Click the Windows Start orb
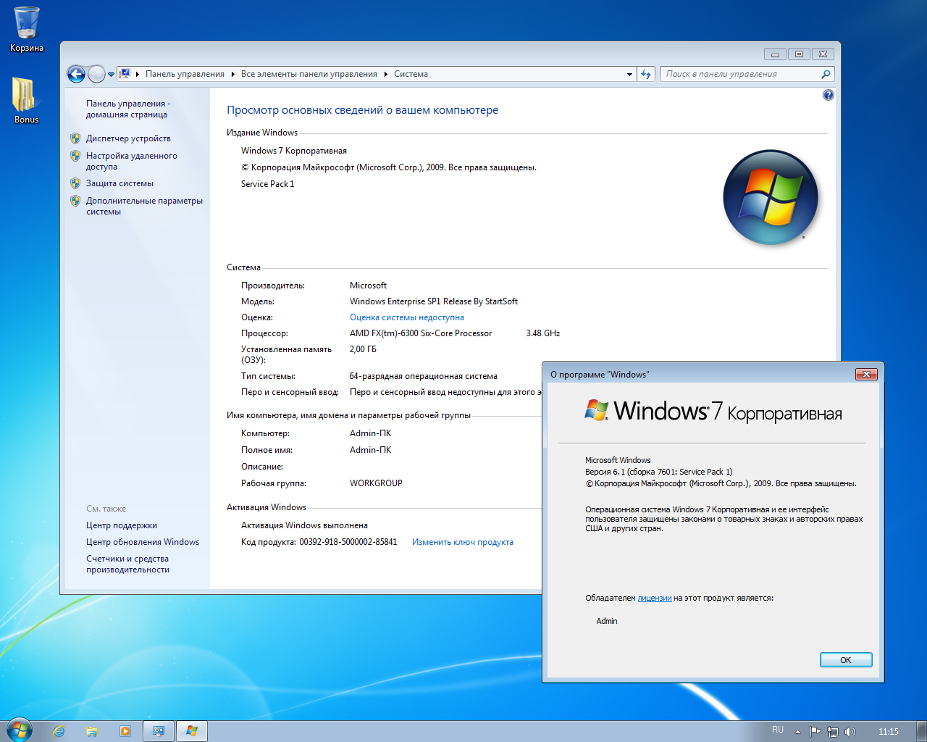927x742 pixels. [19, 730]
